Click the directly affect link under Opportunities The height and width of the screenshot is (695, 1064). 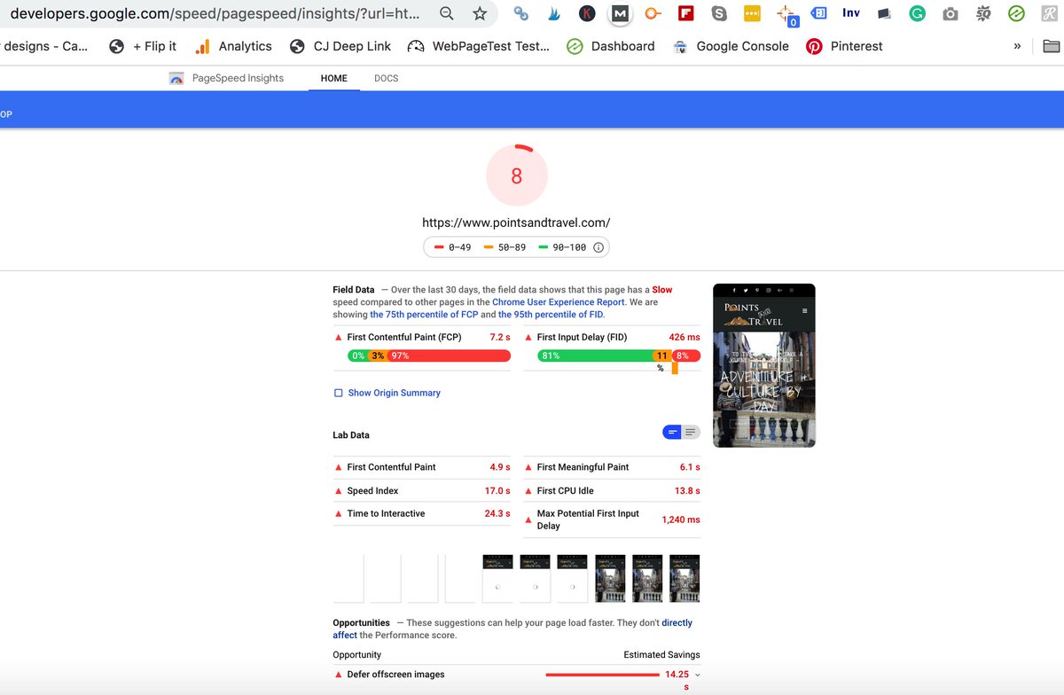tap(511, 629)
